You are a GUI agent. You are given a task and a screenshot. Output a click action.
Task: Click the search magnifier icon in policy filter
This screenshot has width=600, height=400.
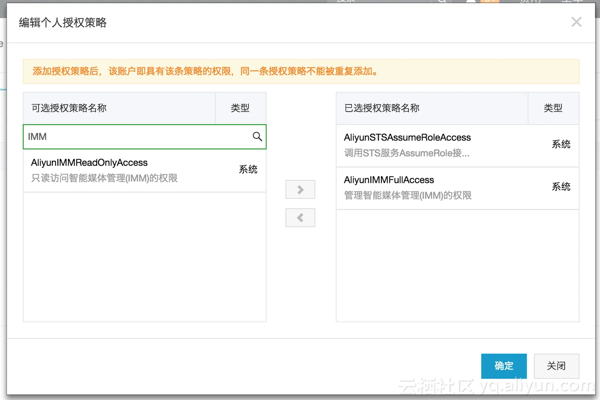pos(257,137)
